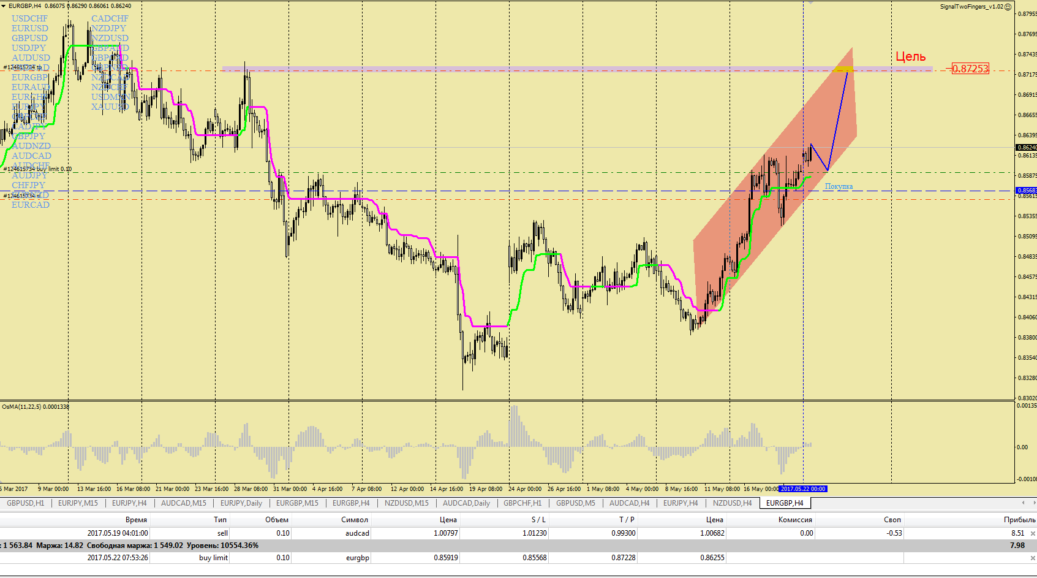Click the #124615734 buy limit order label
The height and width of the screenshot is (578, 1037).
point(37,169)
